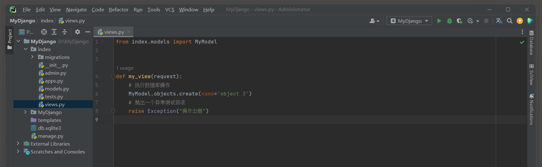Image resolution: width=542 pixels, height=167 pixels.
Task: Open the Window menu
Action: click(x=189, y=9)
